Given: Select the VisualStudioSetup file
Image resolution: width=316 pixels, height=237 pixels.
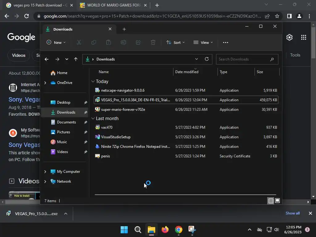Looking at the screenshot, I should (x=186, y=137).
